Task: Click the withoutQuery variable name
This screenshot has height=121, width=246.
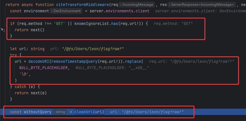Action: point(37,112)
